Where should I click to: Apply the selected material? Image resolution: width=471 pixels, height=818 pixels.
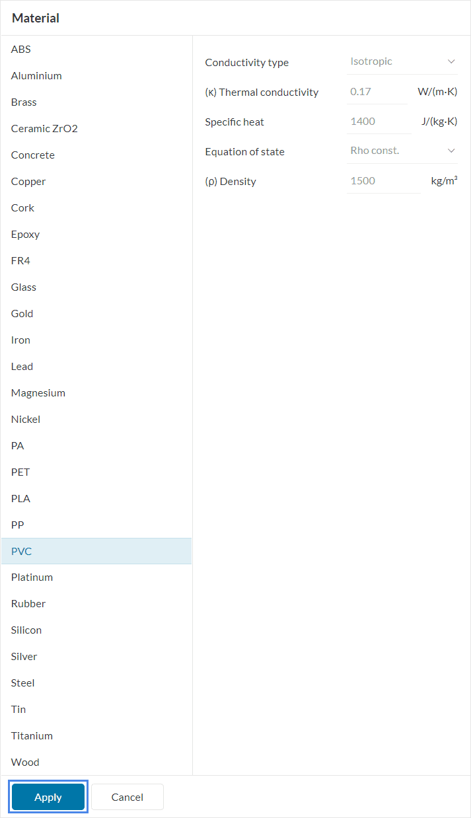(x=48, y=798)
